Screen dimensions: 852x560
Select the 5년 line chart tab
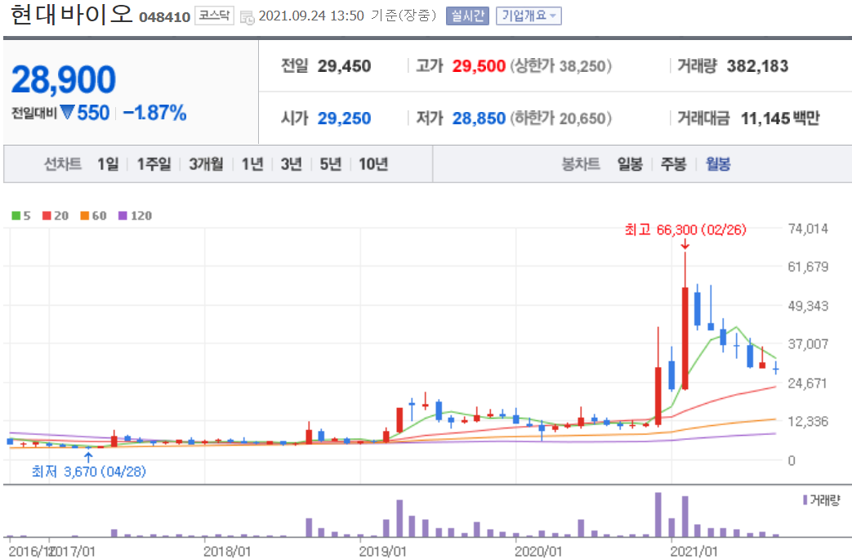click(x=330, y=164)
